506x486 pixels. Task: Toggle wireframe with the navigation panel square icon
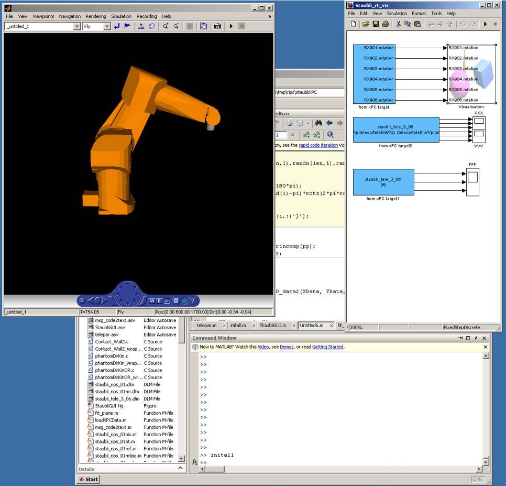tap(176, 300)
